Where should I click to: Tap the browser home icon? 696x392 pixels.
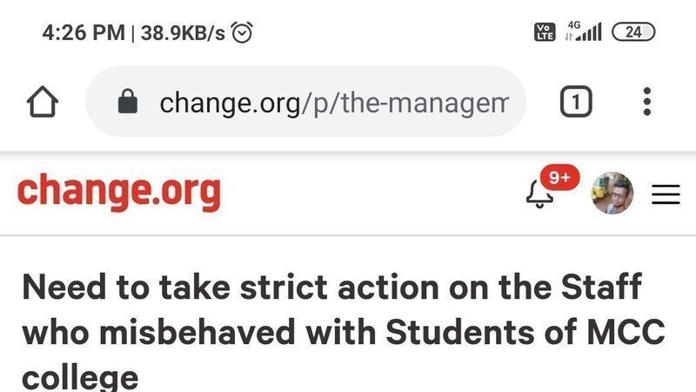click(43, 104)
